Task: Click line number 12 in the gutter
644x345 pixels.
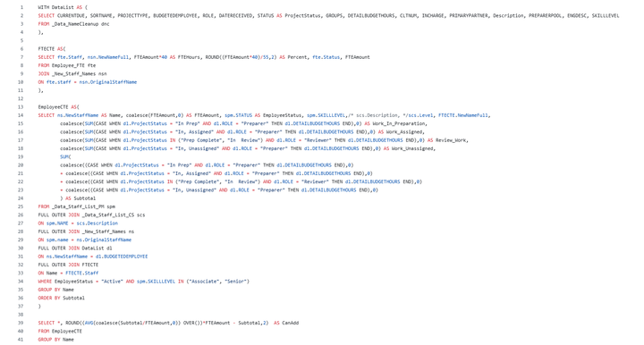Action: (21, 98)
